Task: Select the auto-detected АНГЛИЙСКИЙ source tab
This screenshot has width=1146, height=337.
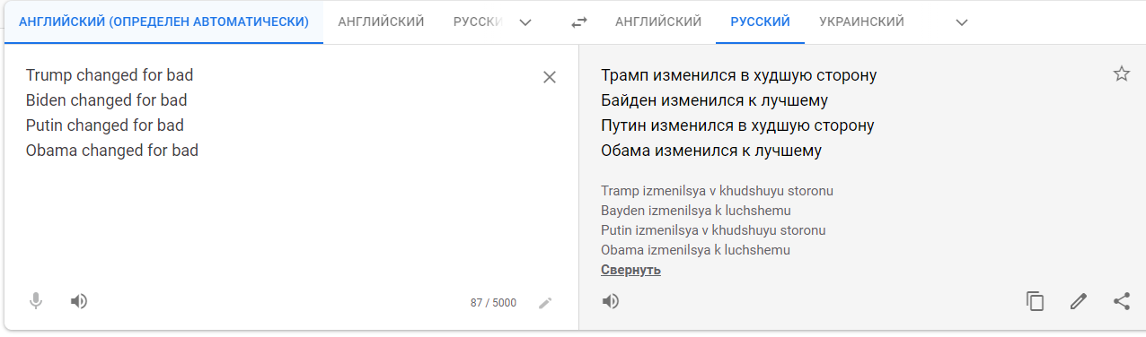Action: tap(164, 22)
